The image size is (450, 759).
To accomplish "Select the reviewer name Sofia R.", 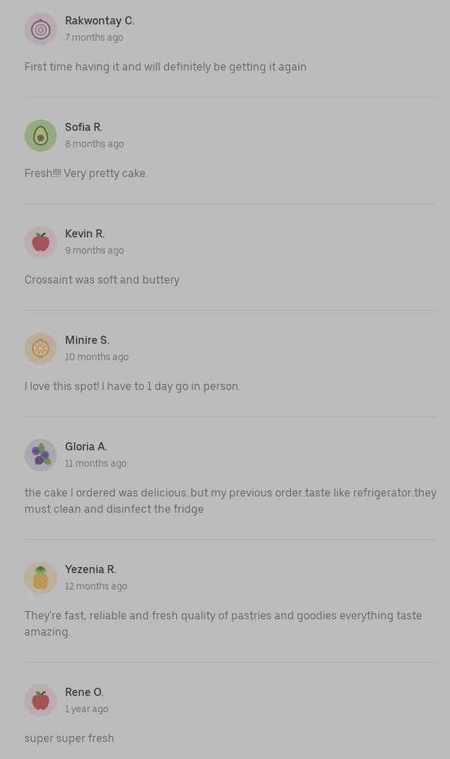I will coord(84,128).
